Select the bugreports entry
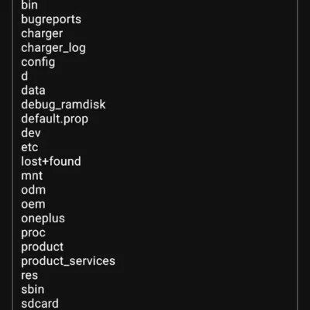 click(x=51, y=19)
